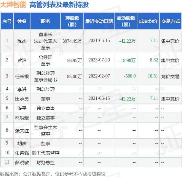Select the 姓名 column header

(x=22, y=21)
